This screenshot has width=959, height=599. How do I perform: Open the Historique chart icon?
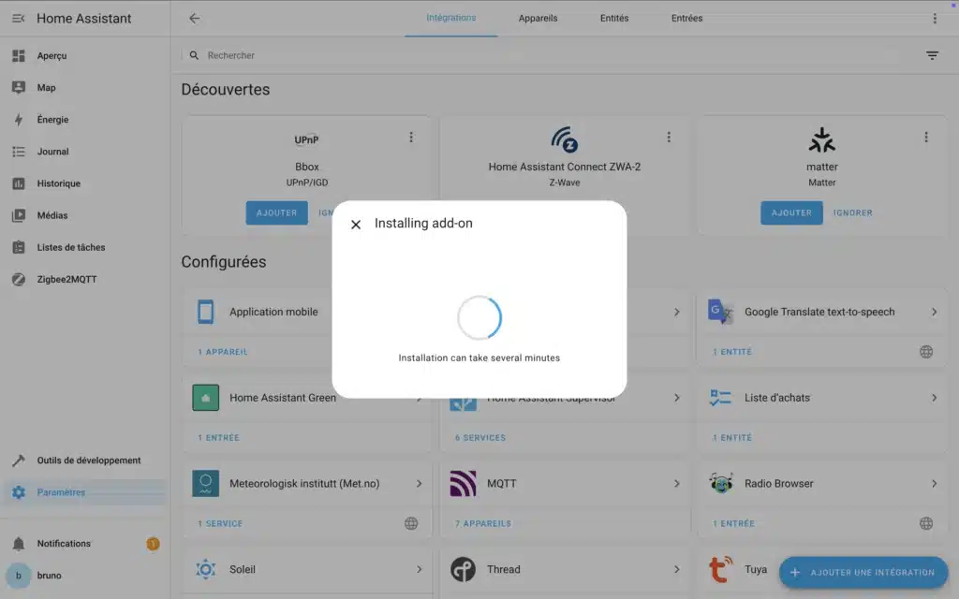[19, 183]
